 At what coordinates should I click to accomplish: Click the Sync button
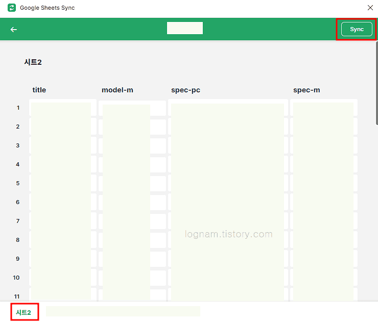pyautogui.click(x=357, y=29)
